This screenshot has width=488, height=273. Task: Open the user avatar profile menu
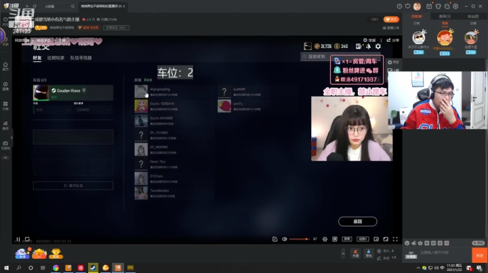pyautogui.click(x=417, y=6)
